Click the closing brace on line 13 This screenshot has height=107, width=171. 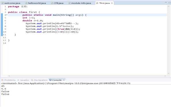9,40
